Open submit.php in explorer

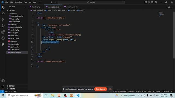pyautogui.click(x=14, y=50)
